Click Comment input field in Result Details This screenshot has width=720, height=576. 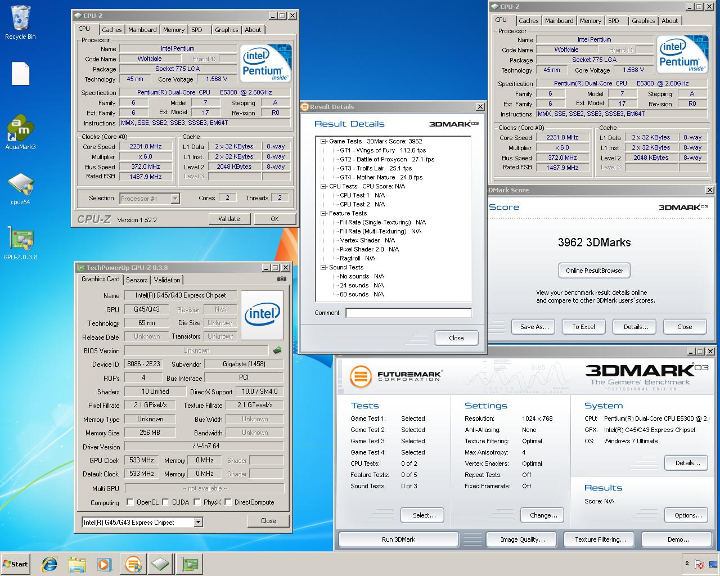pyautogui.click(x=408, y=313)
